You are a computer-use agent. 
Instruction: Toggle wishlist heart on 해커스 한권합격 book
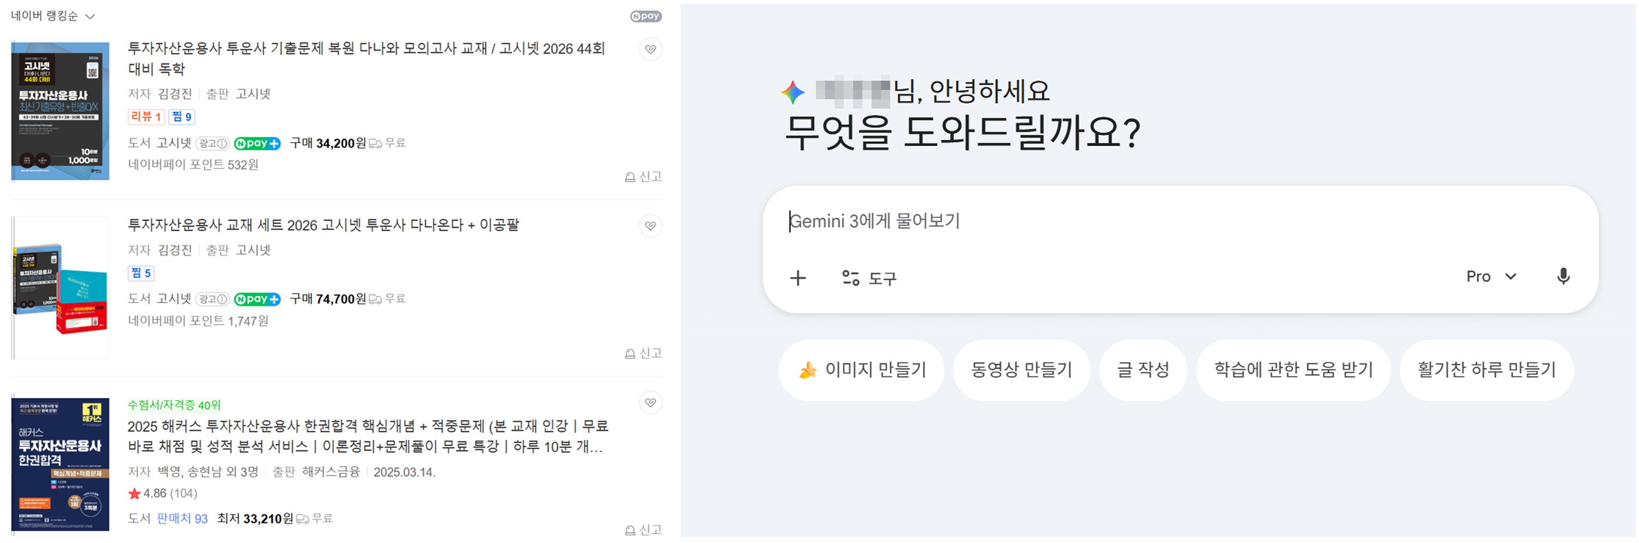(x=650, y=403)
